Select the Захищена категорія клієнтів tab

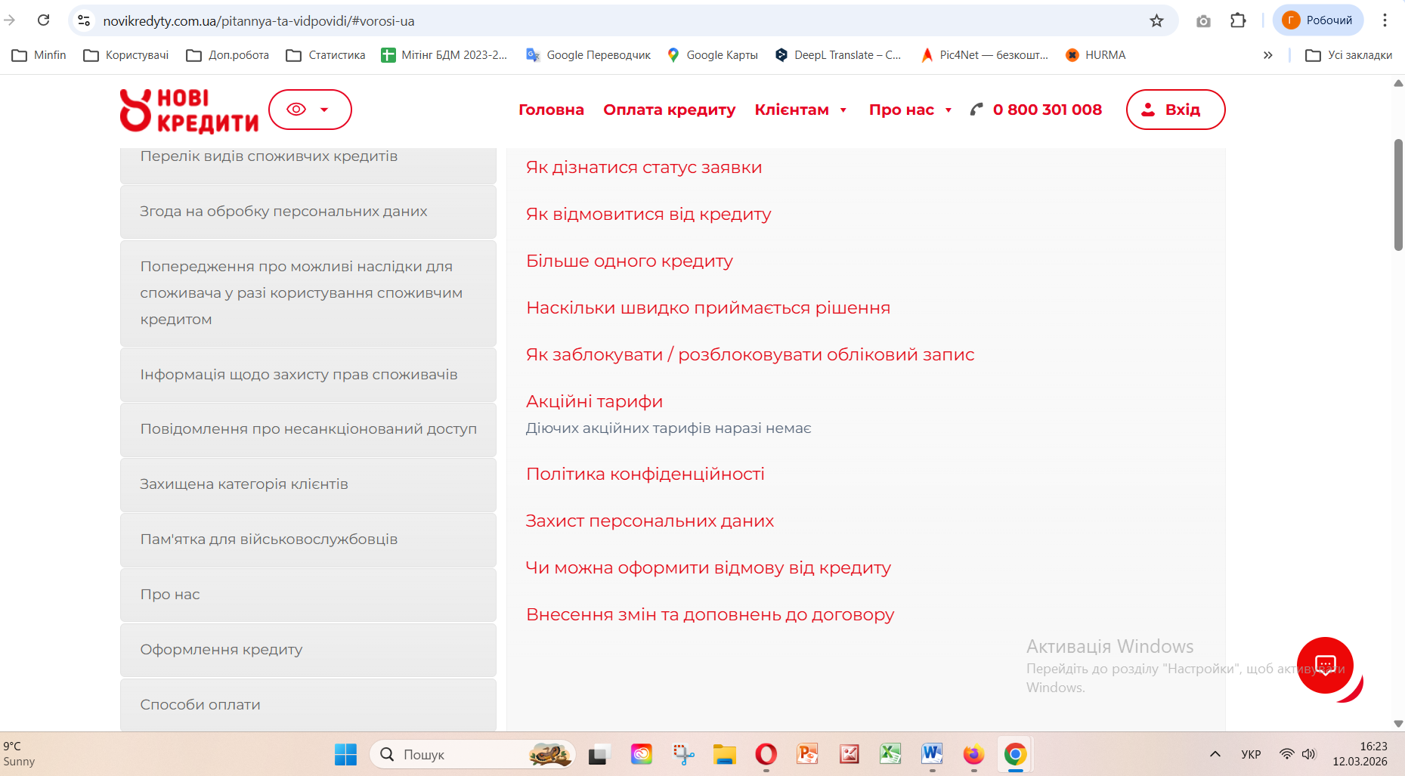click(308, 484)
